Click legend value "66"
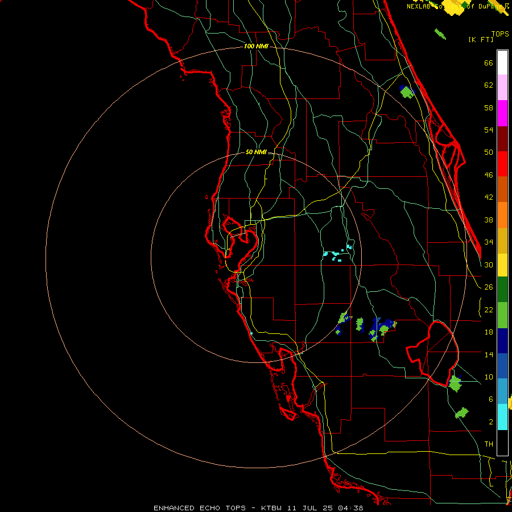512x512 pixels. pos(489,63)
